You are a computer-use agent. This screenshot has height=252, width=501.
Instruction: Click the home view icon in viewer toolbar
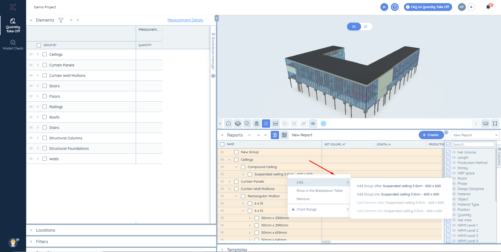(x=228, y=124)
